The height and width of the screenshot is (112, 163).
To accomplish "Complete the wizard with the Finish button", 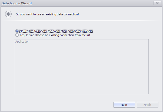I will [147, 105].
